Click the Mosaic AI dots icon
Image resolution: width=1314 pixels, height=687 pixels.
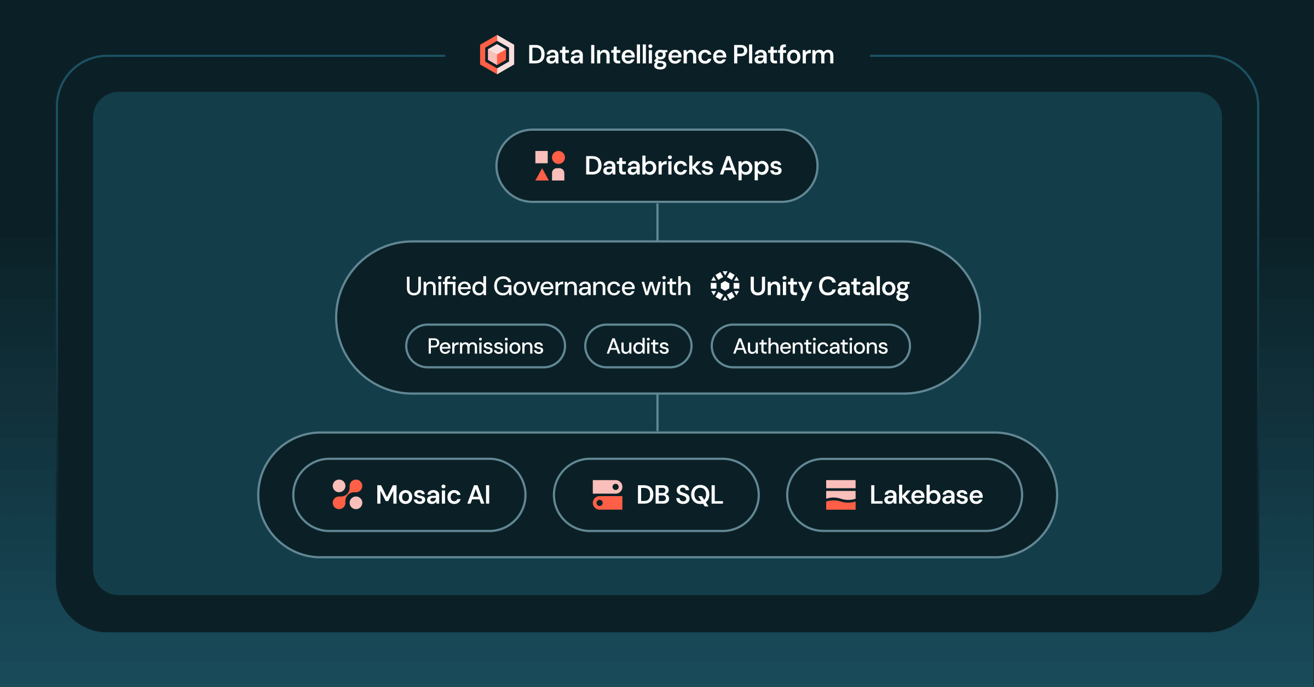pyautogui.click(x=347, y=494)
